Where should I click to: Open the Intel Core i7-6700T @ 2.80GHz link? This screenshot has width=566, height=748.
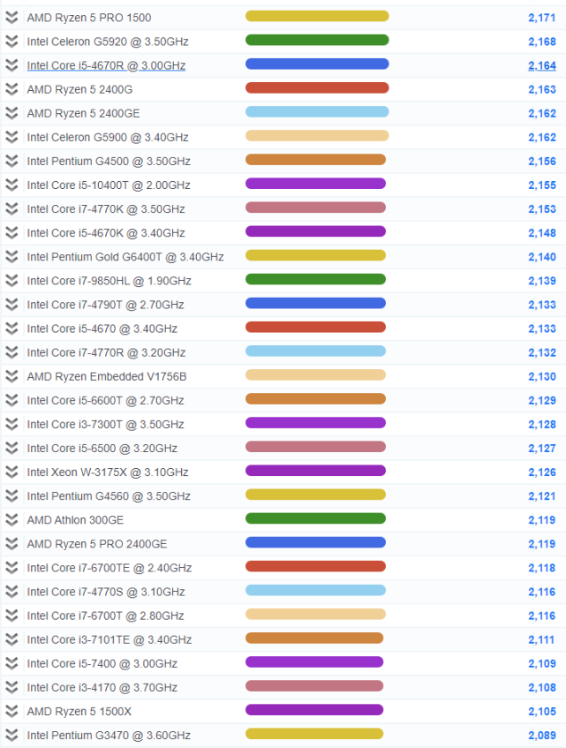click(x=105, y=616)
